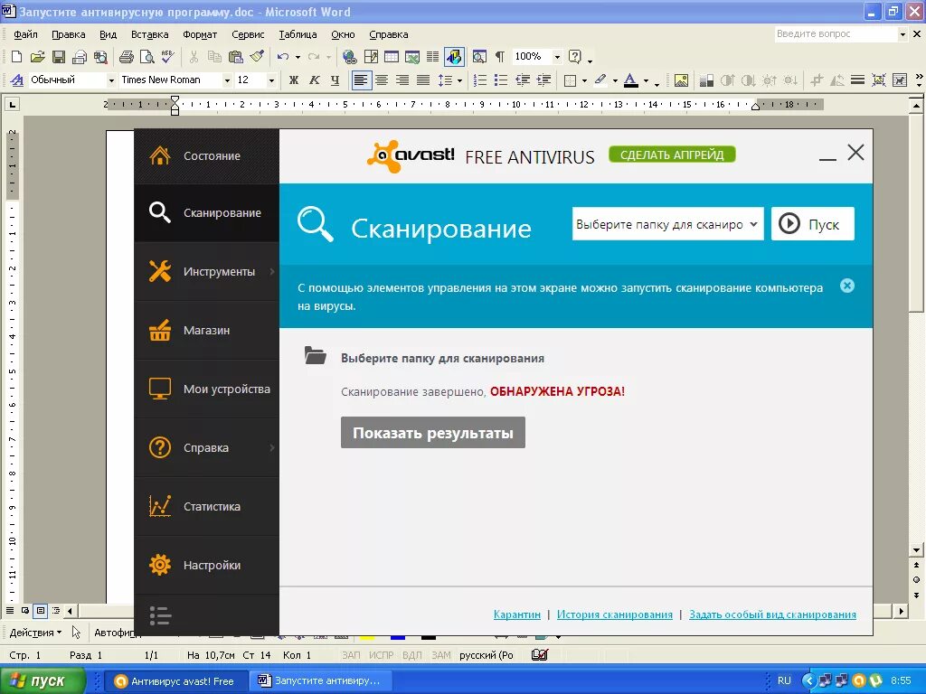Open the Times New Roman font dropdown
Image resolution: width=926 pixels, height=694 pixels.
[x=227, y=80]
